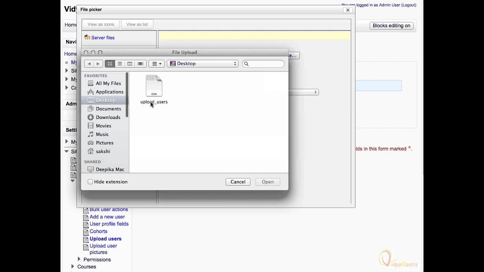Open dropdown behind the File Upload dialog
The height and width of the screenshot is (272, 484).
point(304,92)
